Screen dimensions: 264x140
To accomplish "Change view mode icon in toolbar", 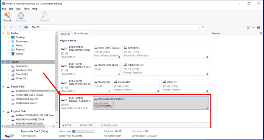I will (x=249, y=27).
